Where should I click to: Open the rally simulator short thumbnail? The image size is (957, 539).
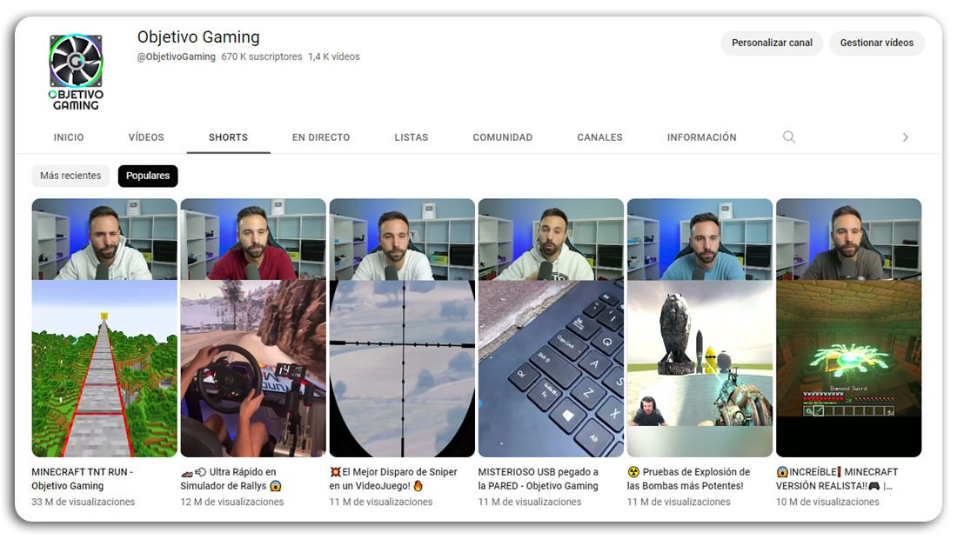coord(253,328)
